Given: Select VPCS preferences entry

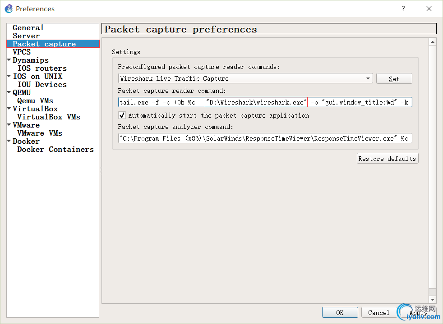Looking at the screenshot, I should tap(22, 52).
